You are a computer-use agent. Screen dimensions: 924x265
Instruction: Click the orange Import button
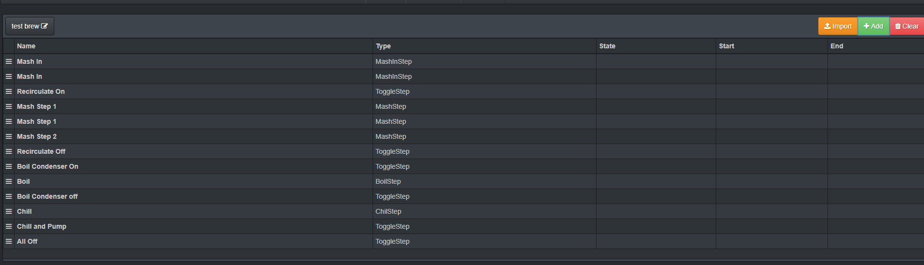838,26
